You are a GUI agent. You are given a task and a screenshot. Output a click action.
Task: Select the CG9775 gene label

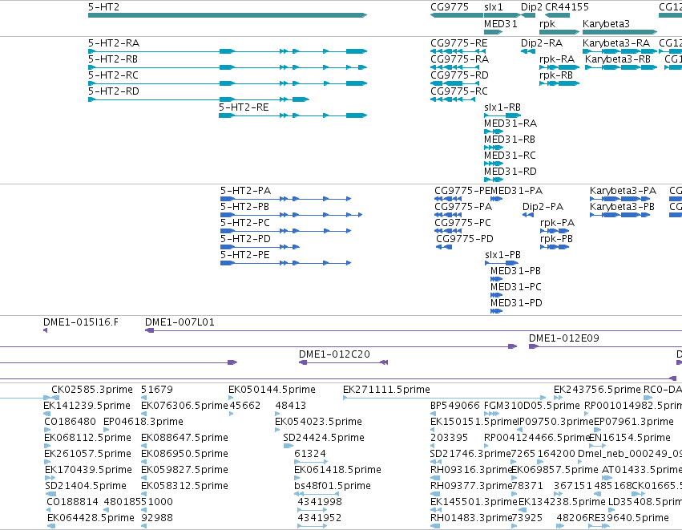[450, 7]
